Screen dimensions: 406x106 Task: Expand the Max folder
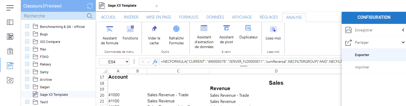pyautogui.click(x=27, y=49)
